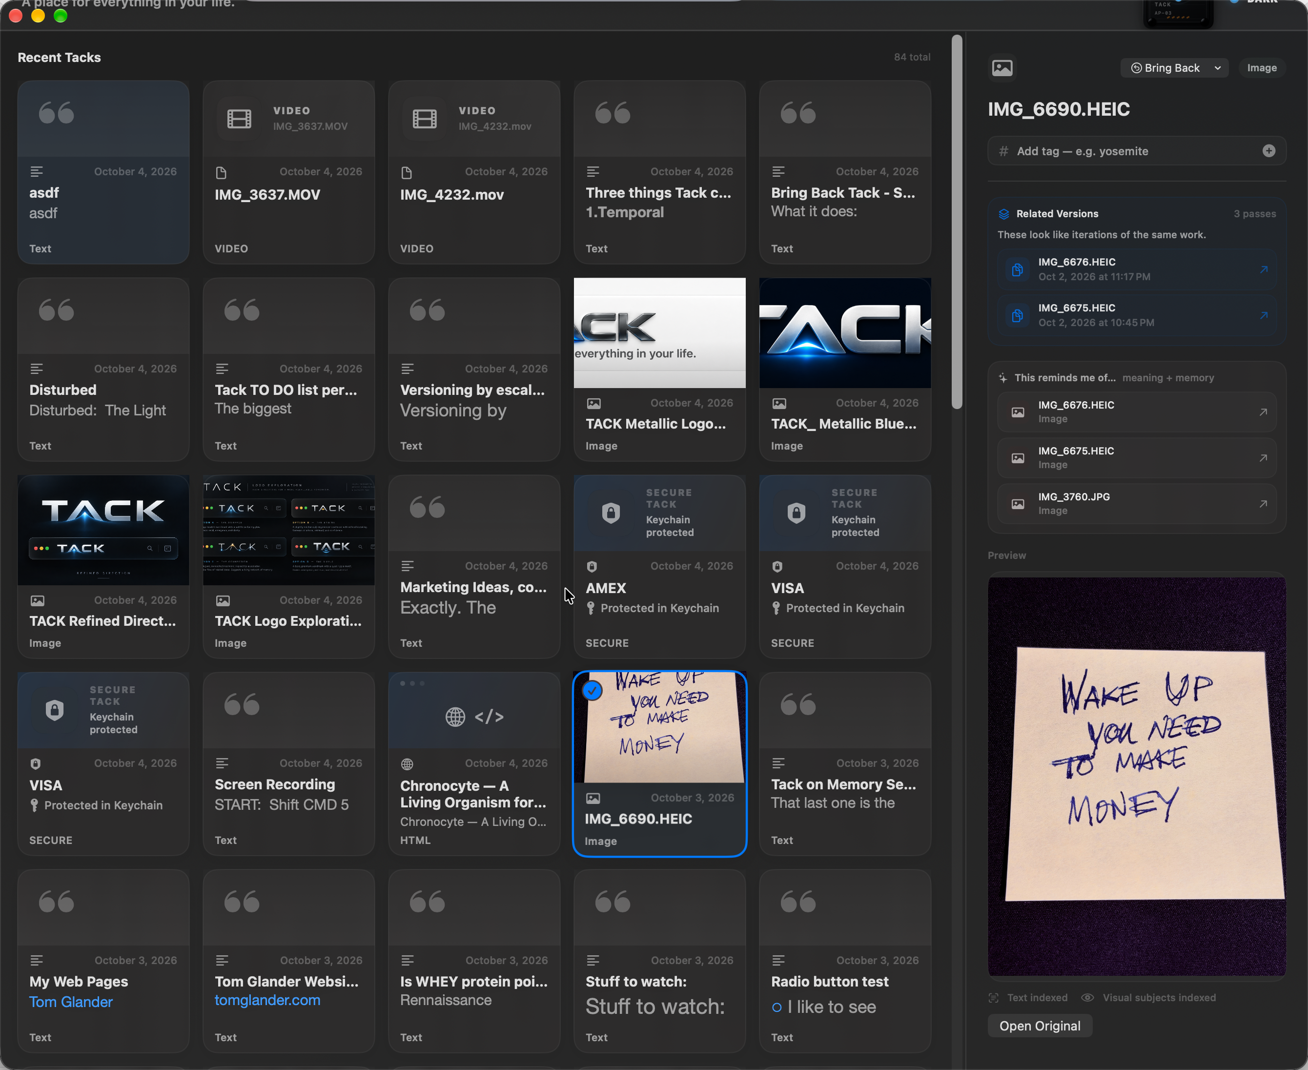Screen dimensions: 1308x1070
Task: Uncheck the selected IMG_6690.HEIC checkmark
Action: click(592, 691)
